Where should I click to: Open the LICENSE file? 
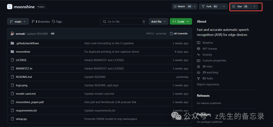21,60
